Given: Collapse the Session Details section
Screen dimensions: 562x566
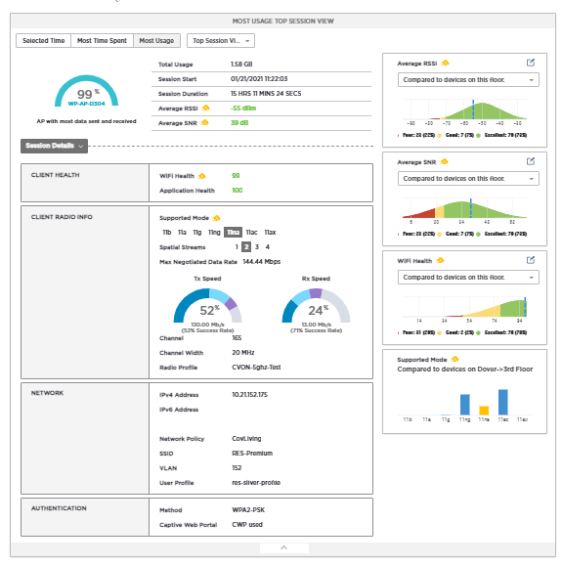Looking at the screenshot, I should point(54,146).
